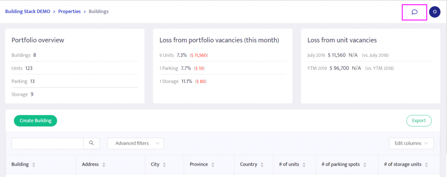The width and height of the screenshot is (447, 177).
Task: Sort by number of storage units arrows
Action: (x=426, y=165)
